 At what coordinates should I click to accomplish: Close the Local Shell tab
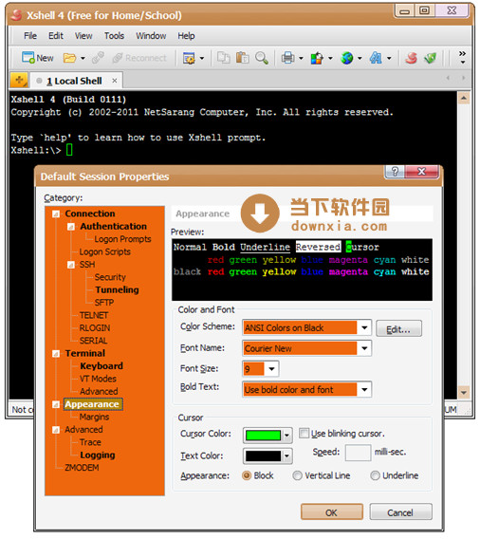115,81
